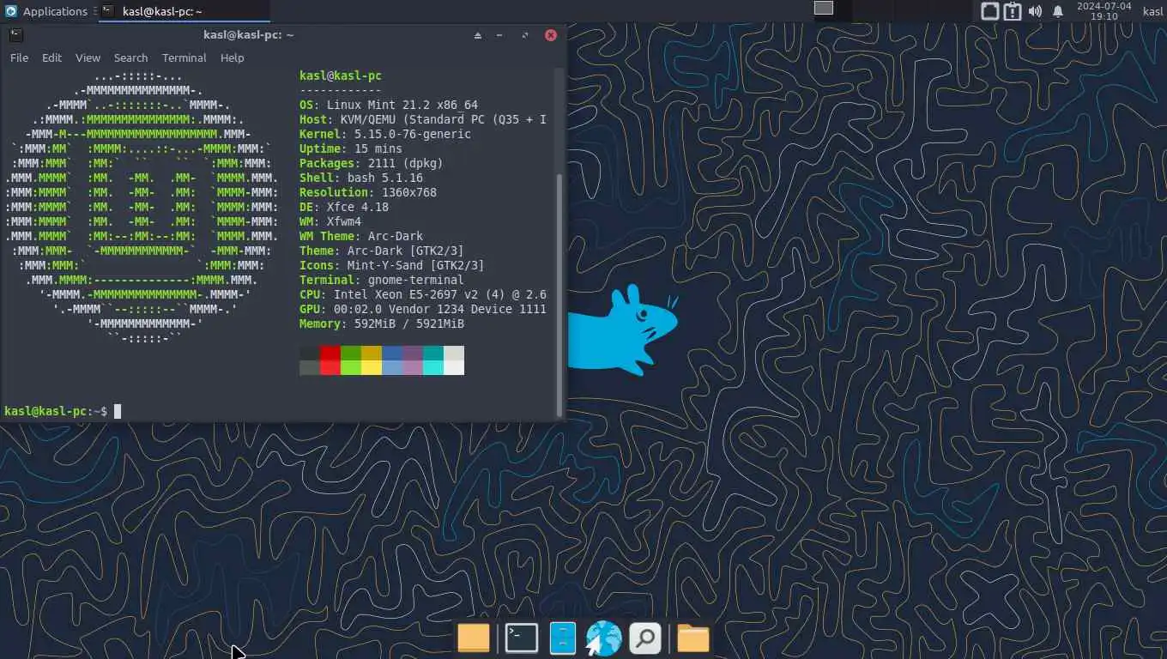Open the kasl user menu in panel
The image size is (1167, 659).
click(1153, 11)
